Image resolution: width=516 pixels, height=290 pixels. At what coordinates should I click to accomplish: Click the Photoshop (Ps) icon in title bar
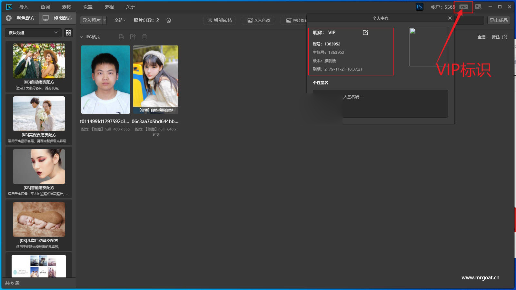419,7
